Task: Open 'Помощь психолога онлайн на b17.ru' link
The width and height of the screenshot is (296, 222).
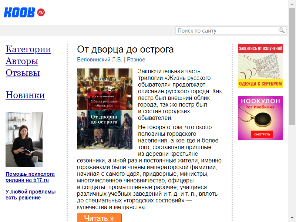Action: (x=30, y=177)
